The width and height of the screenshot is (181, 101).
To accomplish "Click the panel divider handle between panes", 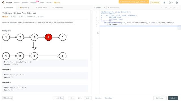I will click(92, 46).
